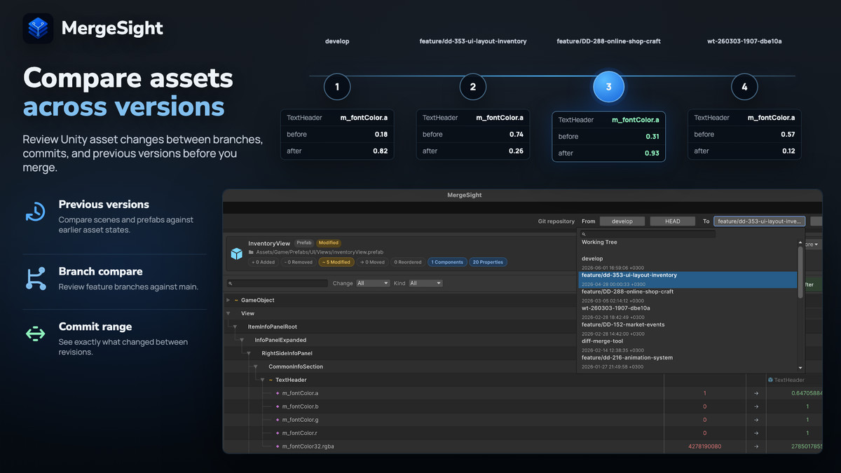Click the Previous versions clock icon
The width and height of the screenshot is (841, 473).
[x=35, y=212]
